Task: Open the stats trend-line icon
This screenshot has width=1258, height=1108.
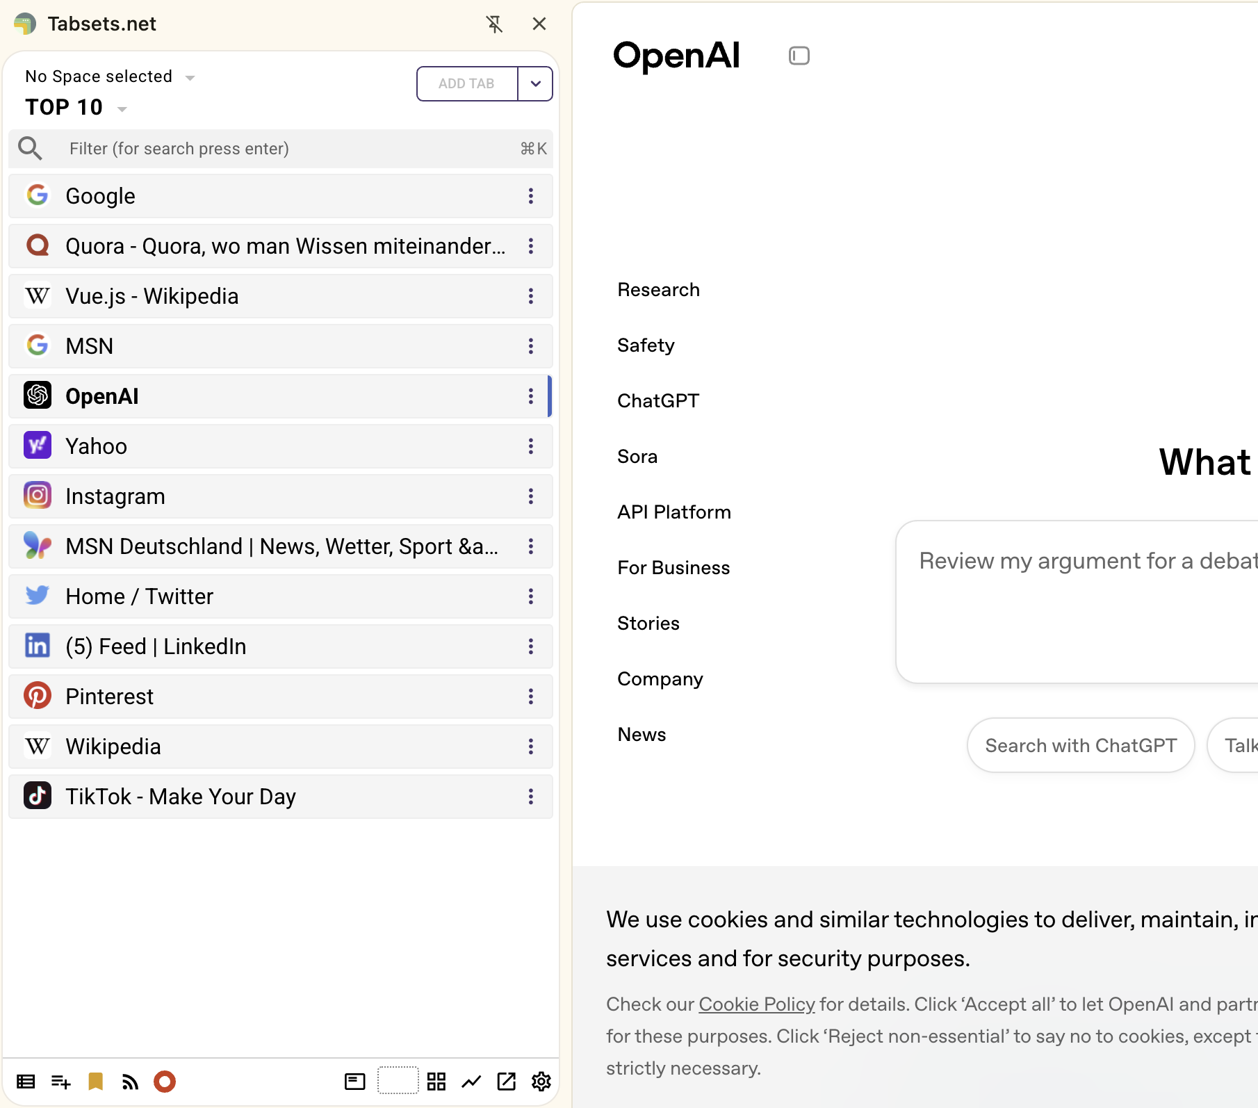Action: (x=471, y=1082)
